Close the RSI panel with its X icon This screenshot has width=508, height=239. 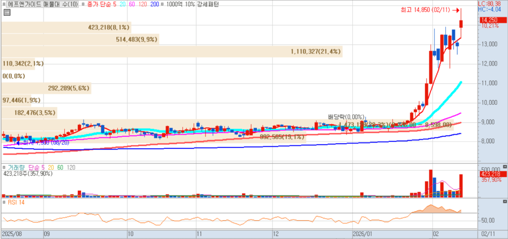click(504, 202)
